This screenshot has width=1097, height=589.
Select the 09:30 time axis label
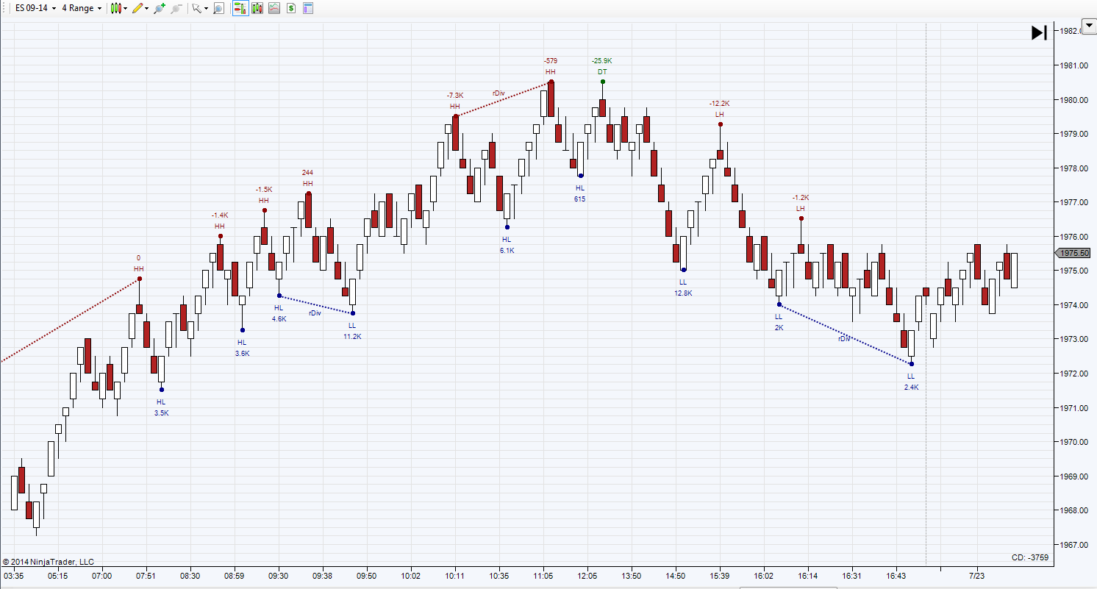click(x=279, y=575)
